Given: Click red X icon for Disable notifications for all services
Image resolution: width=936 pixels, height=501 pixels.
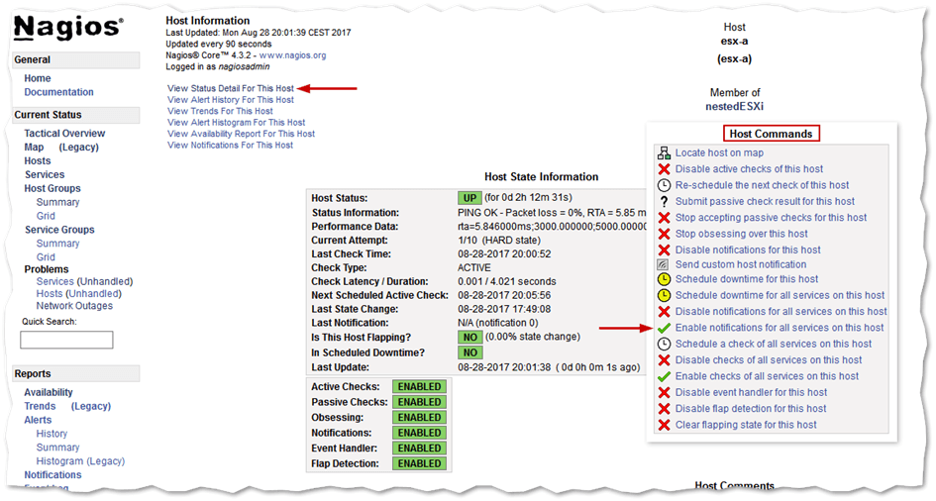Looking at the screenshot, I should (x=664, y=311).
